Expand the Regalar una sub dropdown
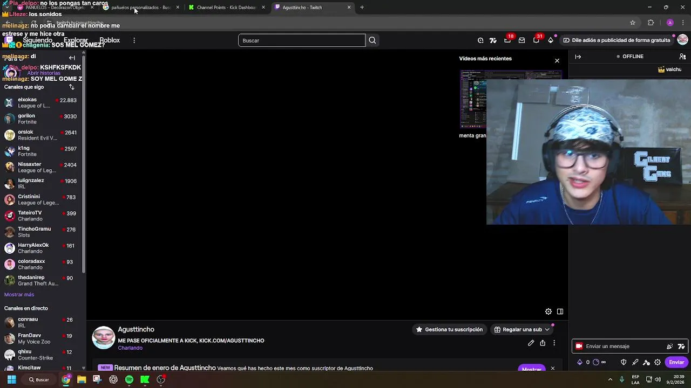The height and width of the screenshot is (388, 691). 547,329
